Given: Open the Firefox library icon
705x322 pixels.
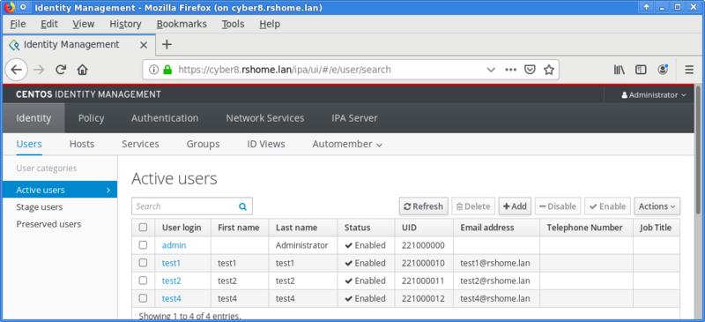Looking at the screenshot, I should click(x=620, y=70).
